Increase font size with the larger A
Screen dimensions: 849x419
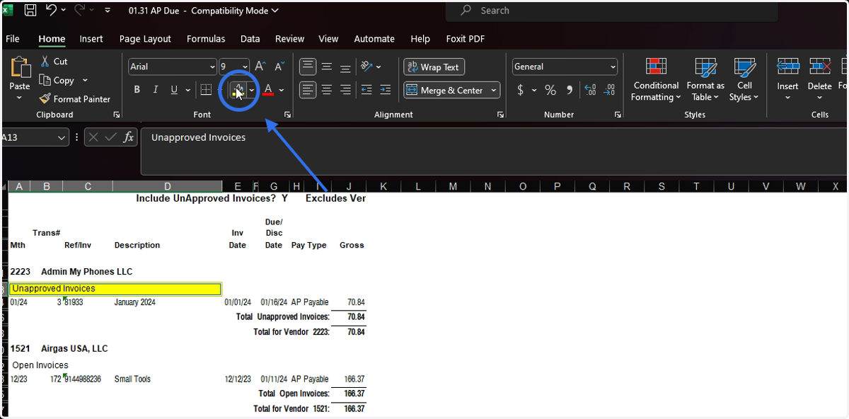pyautogui.click(x=260, y=67)
